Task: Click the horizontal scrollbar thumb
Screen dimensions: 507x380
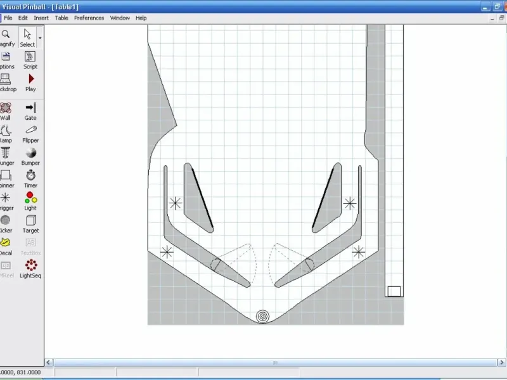Action: pyautogui.click(x=275, y=362)
